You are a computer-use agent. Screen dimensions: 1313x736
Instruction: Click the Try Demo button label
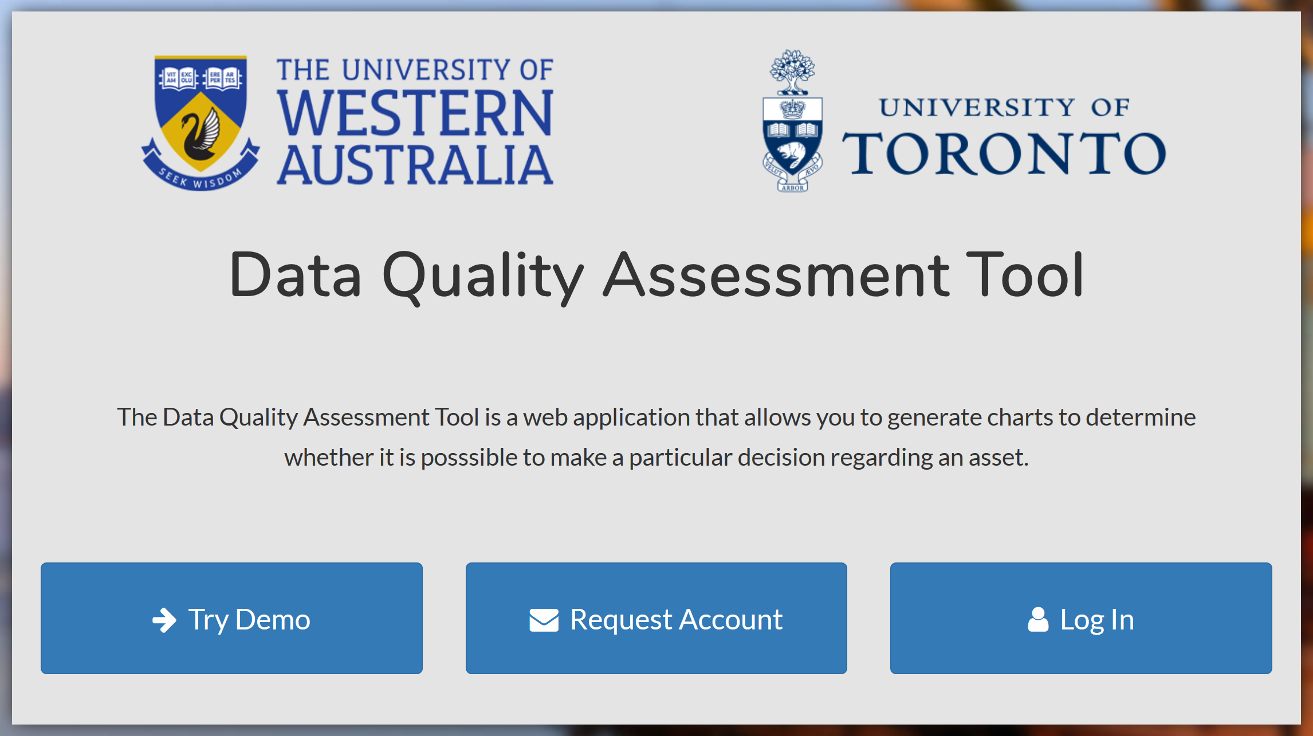(x=249, y=620)
